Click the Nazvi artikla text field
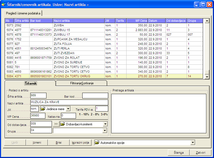 click(69, 102)
